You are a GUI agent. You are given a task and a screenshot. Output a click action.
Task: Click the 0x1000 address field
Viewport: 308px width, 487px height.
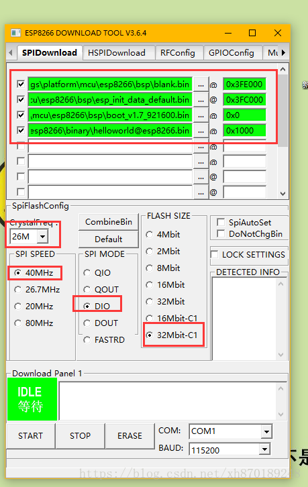click(245, 130)
